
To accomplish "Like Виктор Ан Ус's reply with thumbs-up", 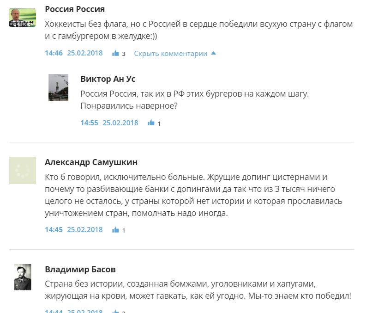I will [x=151, y=123].
